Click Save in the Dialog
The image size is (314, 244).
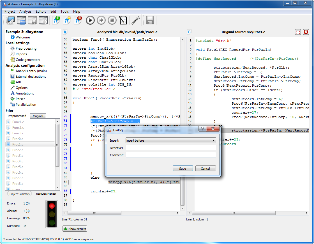(183, 169)
